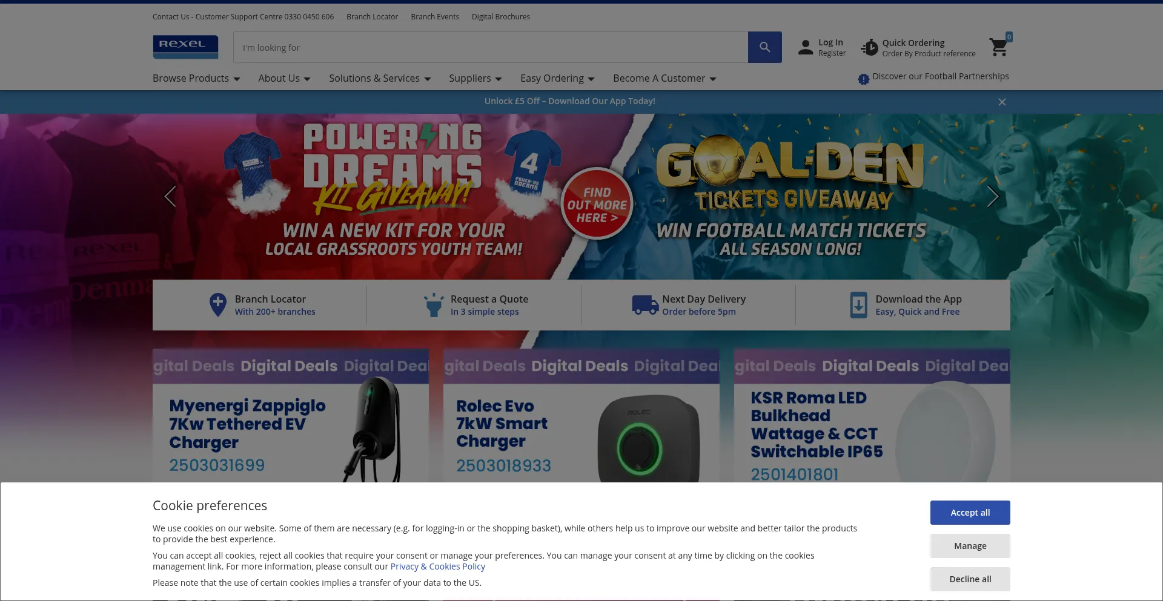This screenshot has width=1163, height=601.
Task: Expand the Browse Products dropdown
Action: pyautogui.click(x=196, y=79)
